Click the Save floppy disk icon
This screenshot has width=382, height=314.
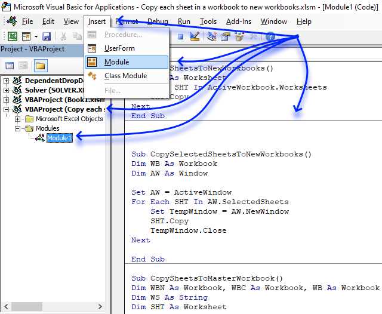(47, 36)
